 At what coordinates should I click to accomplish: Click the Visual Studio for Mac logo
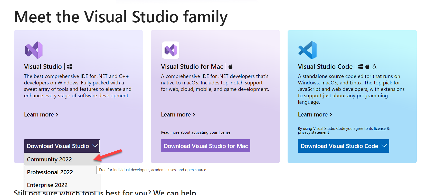(x=170, y=50)
